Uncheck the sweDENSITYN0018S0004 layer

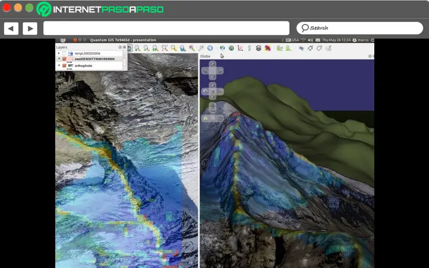coord(64,59)
